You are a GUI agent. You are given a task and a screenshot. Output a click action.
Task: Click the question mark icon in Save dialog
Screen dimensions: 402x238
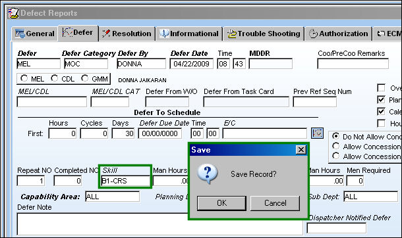(x=208, y=174)
